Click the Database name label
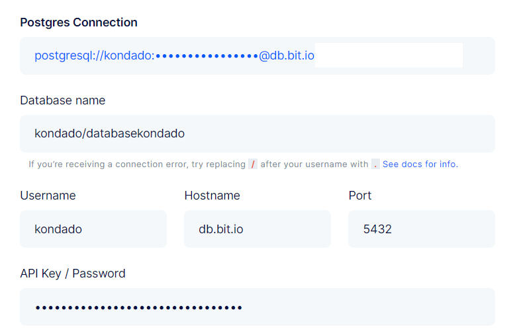The width and height of the screenshot is (515, 331). click(63, 100)
